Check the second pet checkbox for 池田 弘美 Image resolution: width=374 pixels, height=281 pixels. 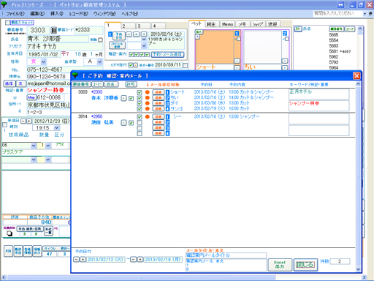(140, 122)
